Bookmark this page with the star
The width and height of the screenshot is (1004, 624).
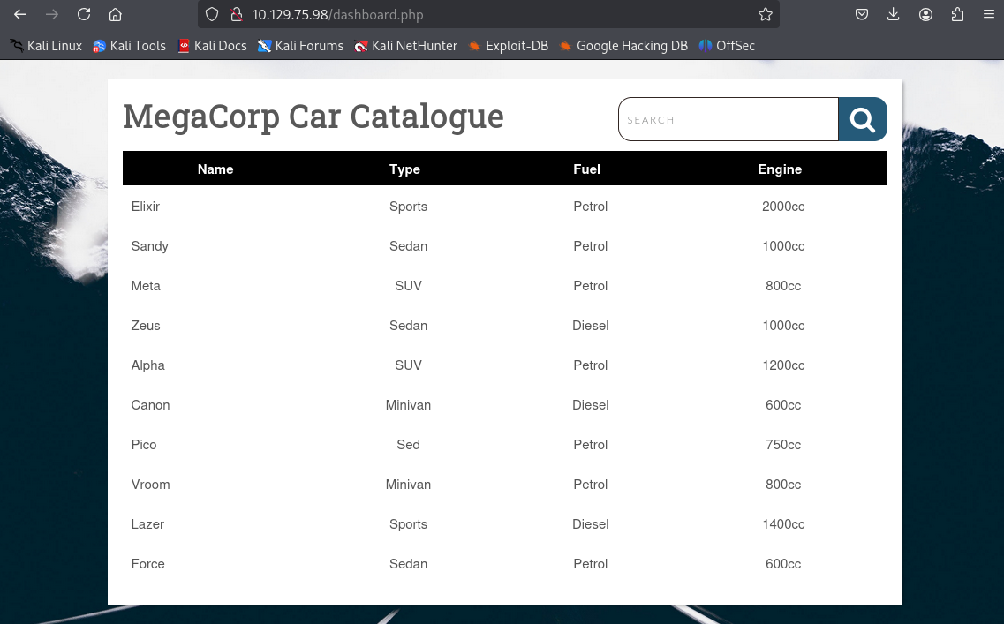click(766, 14)
